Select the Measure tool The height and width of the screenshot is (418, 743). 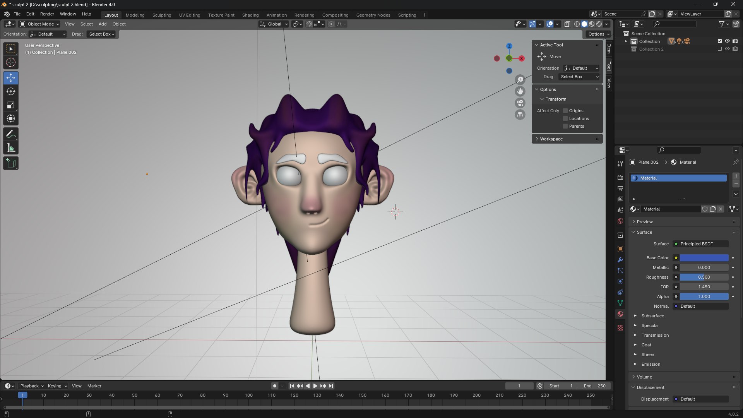pyautogui.click(x=11, y=148)
